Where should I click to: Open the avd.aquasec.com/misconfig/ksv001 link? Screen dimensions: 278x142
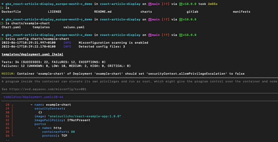coord(48,89)
